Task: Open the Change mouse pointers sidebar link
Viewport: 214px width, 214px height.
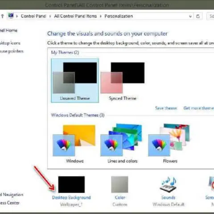Action: (x=12, y=51)
